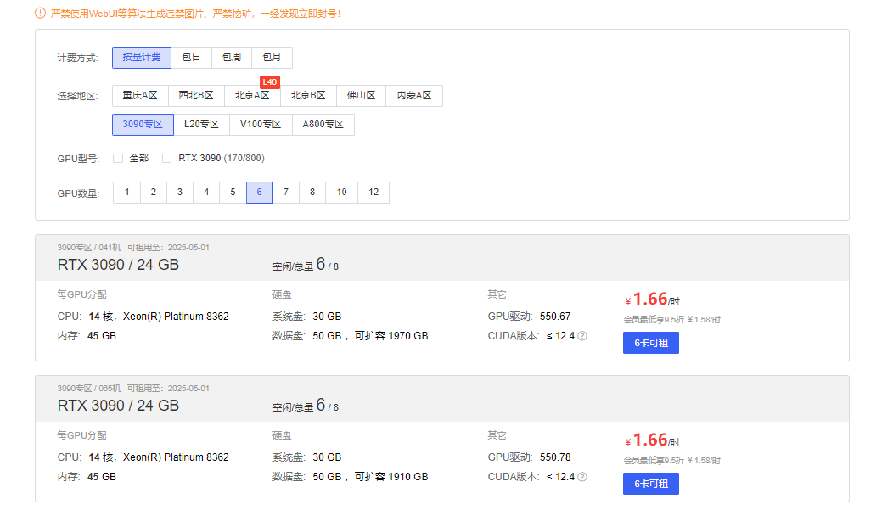Set GPU count to 12
The width and height of the screenshot is (882, 510).
[x=374, y=193]
